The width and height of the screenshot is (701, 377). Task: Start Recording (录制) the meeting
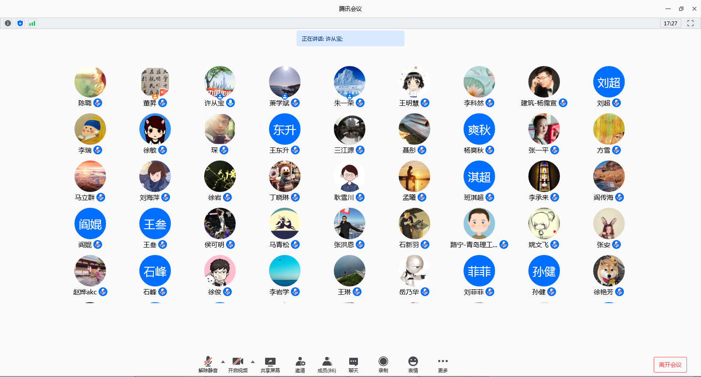pos(383,364)
